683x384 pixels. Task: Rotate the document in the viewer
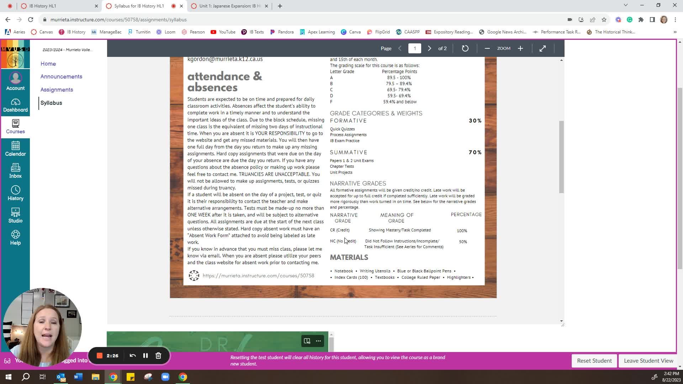pyautogui.click(x=465, y=48)
